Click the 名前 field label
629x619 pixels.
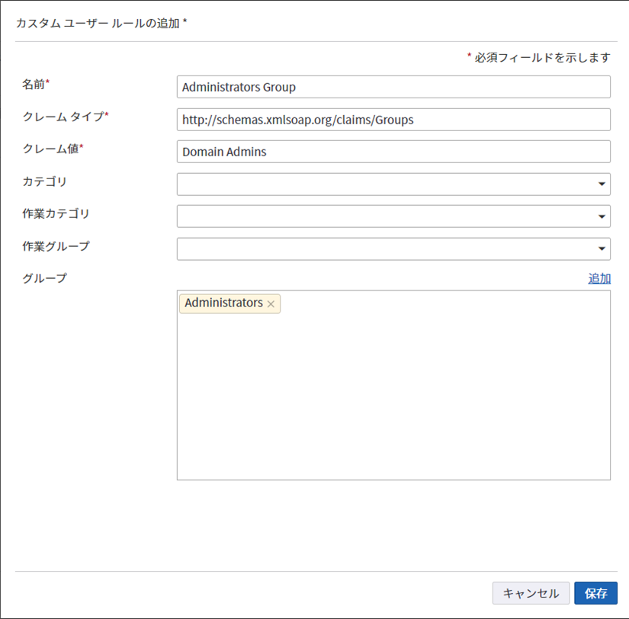point(34,84)
